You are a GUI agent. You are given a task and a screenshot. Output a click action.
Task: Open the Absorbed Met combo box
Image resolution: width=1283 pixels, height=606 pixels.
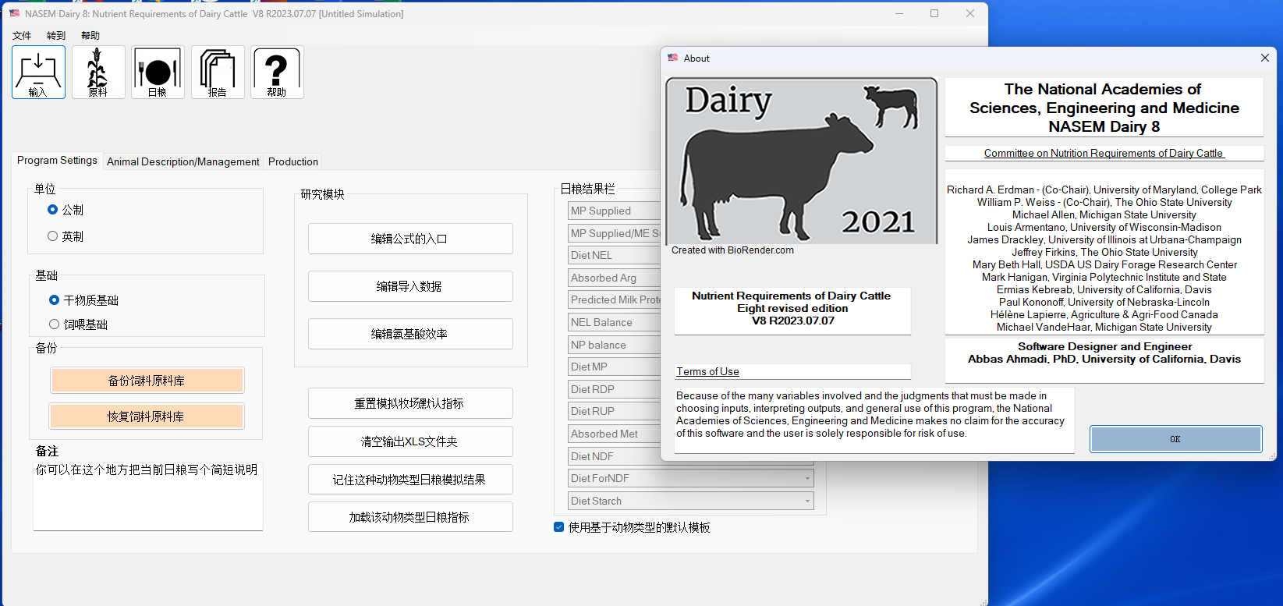click(x=614, y=434)
